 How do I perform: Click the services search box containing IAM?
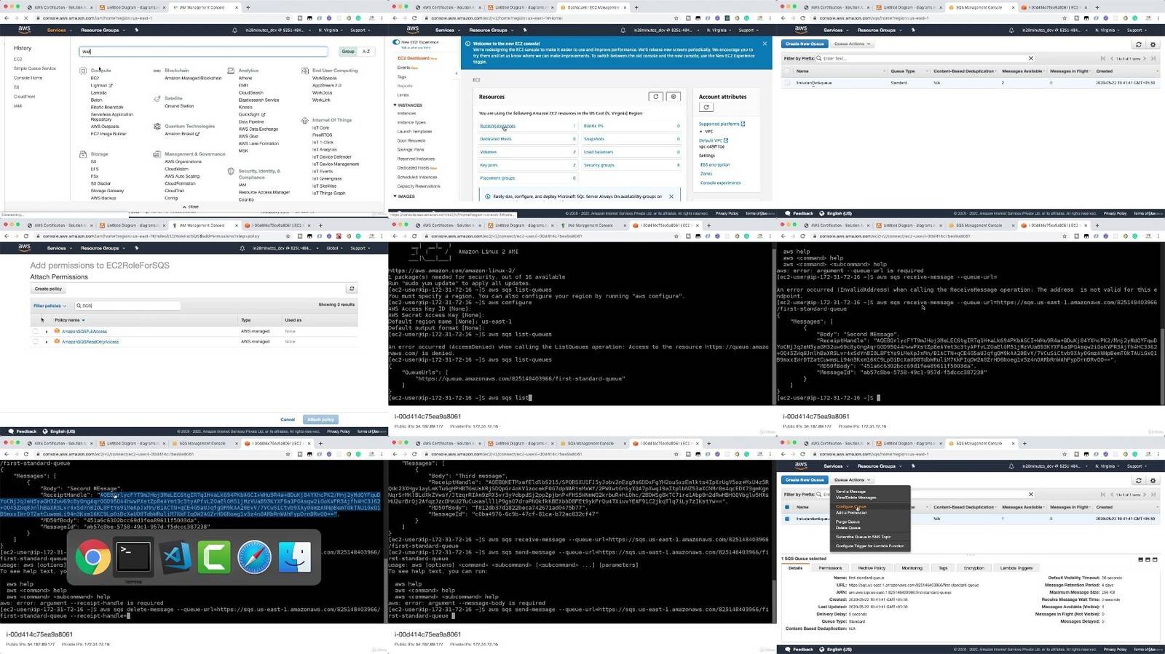click(x=203, y=52)
